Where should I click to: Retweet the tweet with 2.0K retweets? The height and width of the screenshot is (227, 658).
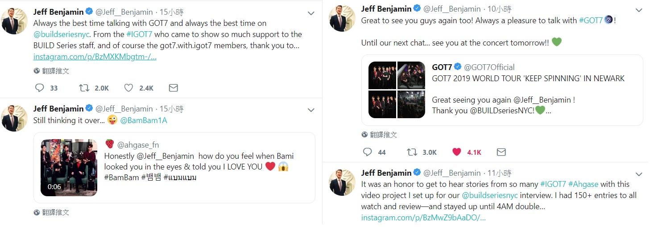click(84, 88)
